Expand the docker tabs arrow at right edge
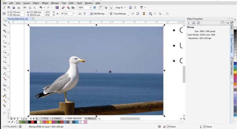 tap(235, 20)
